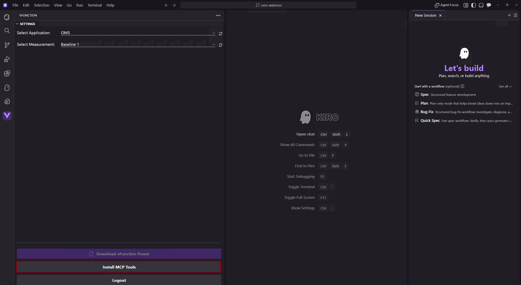521x285 pixels.
Task: Click the workflow info icon
Action: click(462, 86)
